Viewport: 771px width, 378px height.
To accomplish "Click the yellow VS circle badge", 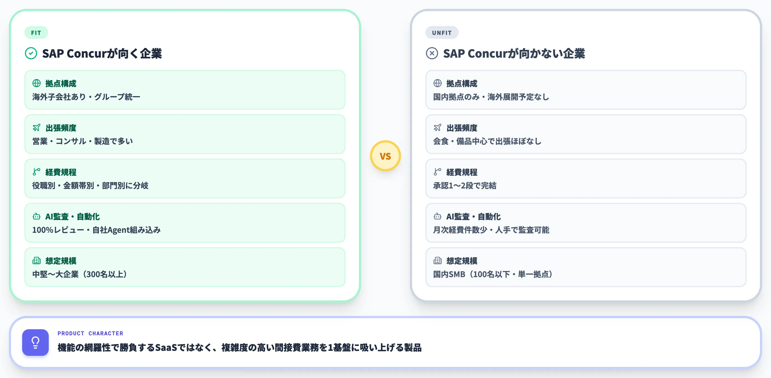I will coord(385,156).
